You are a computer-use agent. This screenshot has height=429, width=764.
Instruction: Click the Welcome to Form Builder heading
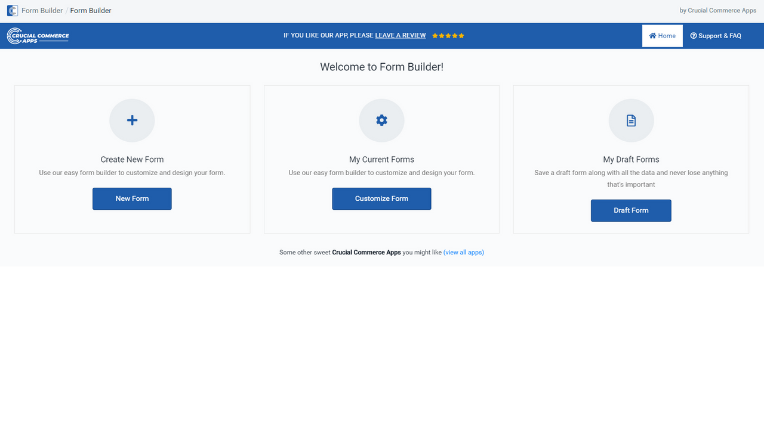pos(381,67)
